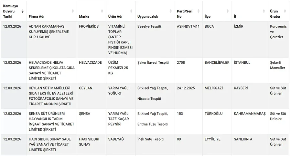The width and height of the screenshot is (291, 156).
Task: Click sort arrows in Parti/Seri No column
Action: tap(199, 11)
